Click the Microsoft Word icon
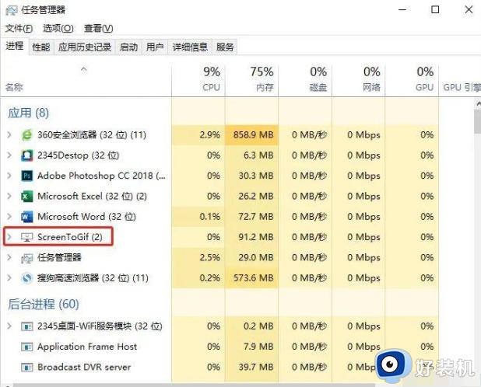Image resolution: width=481 pixels, height=387 pixels. coord(26,217)
